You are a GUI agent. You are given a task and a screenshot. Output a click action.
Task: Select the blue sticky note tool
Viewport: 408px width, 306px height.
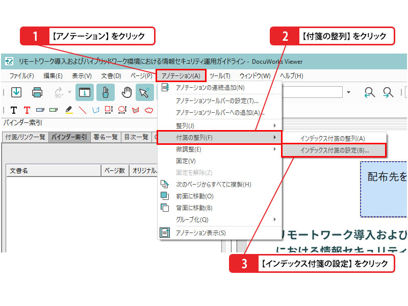pyautogui.click(x=40, y=110)
